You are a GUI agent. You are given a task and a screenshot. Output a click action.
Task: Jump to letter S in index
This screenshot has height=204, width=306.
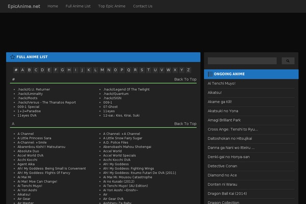[142, 70]
